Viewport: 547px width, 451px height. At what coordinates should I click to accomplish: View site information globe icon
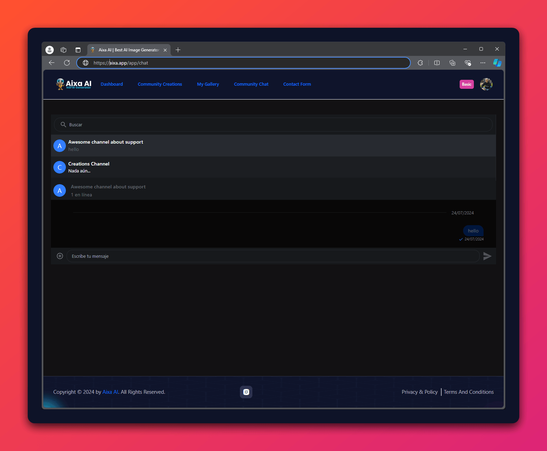[x=86, y=63]
